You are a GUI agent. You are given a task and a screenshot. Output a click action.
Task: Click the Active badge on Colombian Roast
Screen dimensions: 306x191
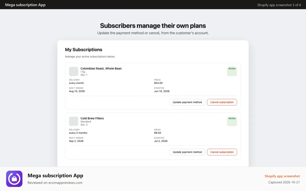coord(232,71)
